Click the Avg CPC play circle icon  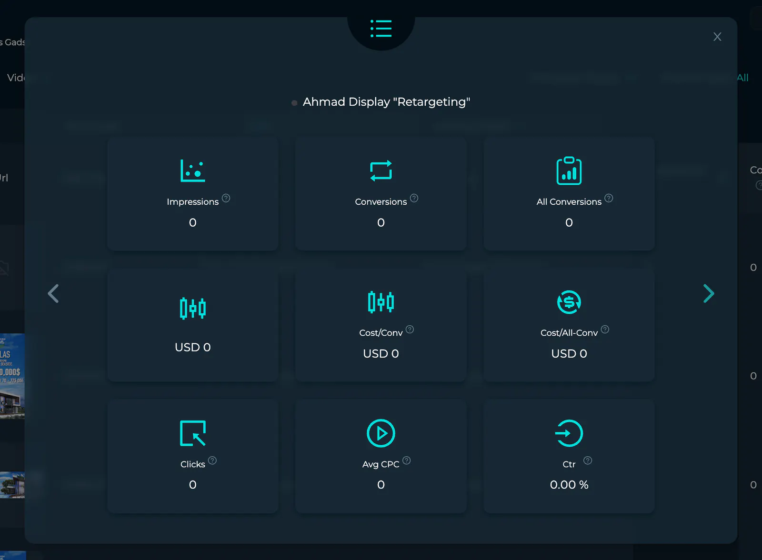pos(381,433)
